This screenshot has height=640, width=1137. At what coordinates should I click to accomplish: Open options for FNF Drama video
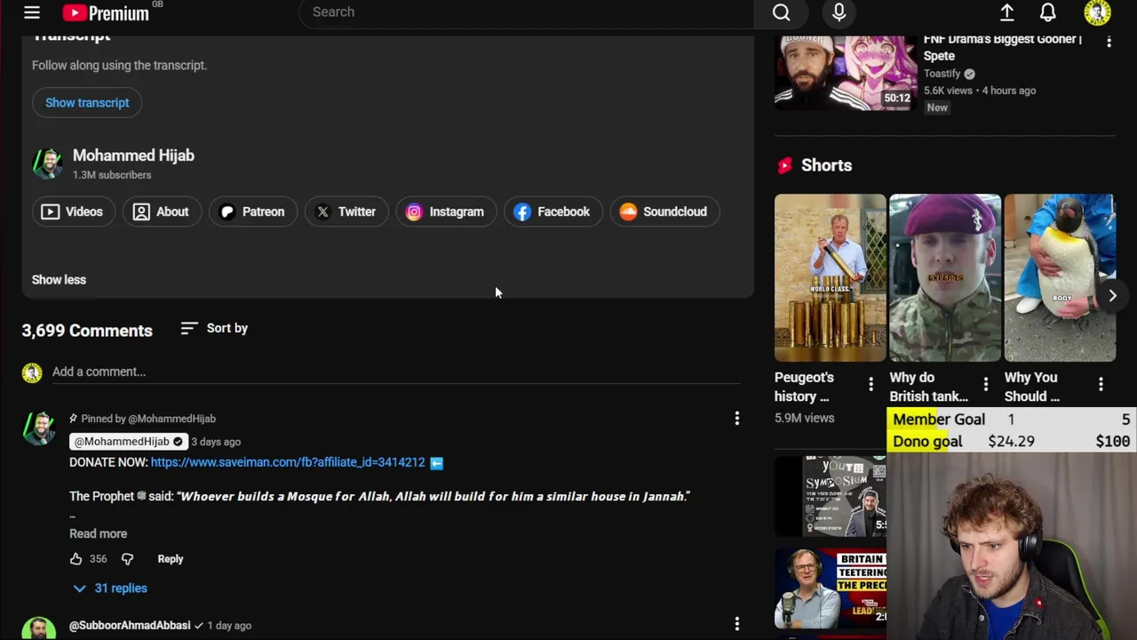tap(1109, 42)
